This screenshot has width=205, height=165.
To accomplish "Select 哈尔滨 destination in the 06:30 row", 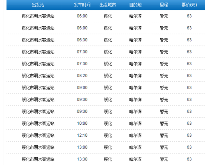I will coord(135,40).
